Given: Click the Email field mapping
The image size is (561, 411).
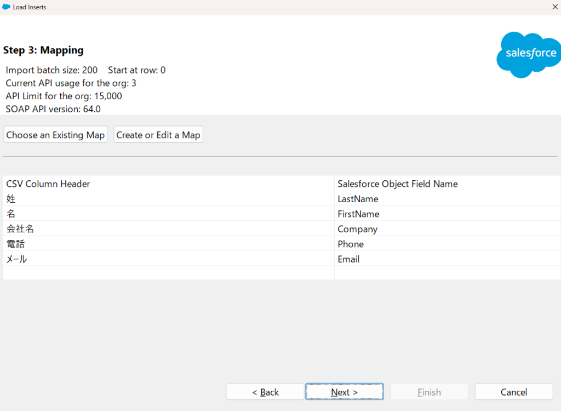Looking at the screenshot, I should [348, 259].
